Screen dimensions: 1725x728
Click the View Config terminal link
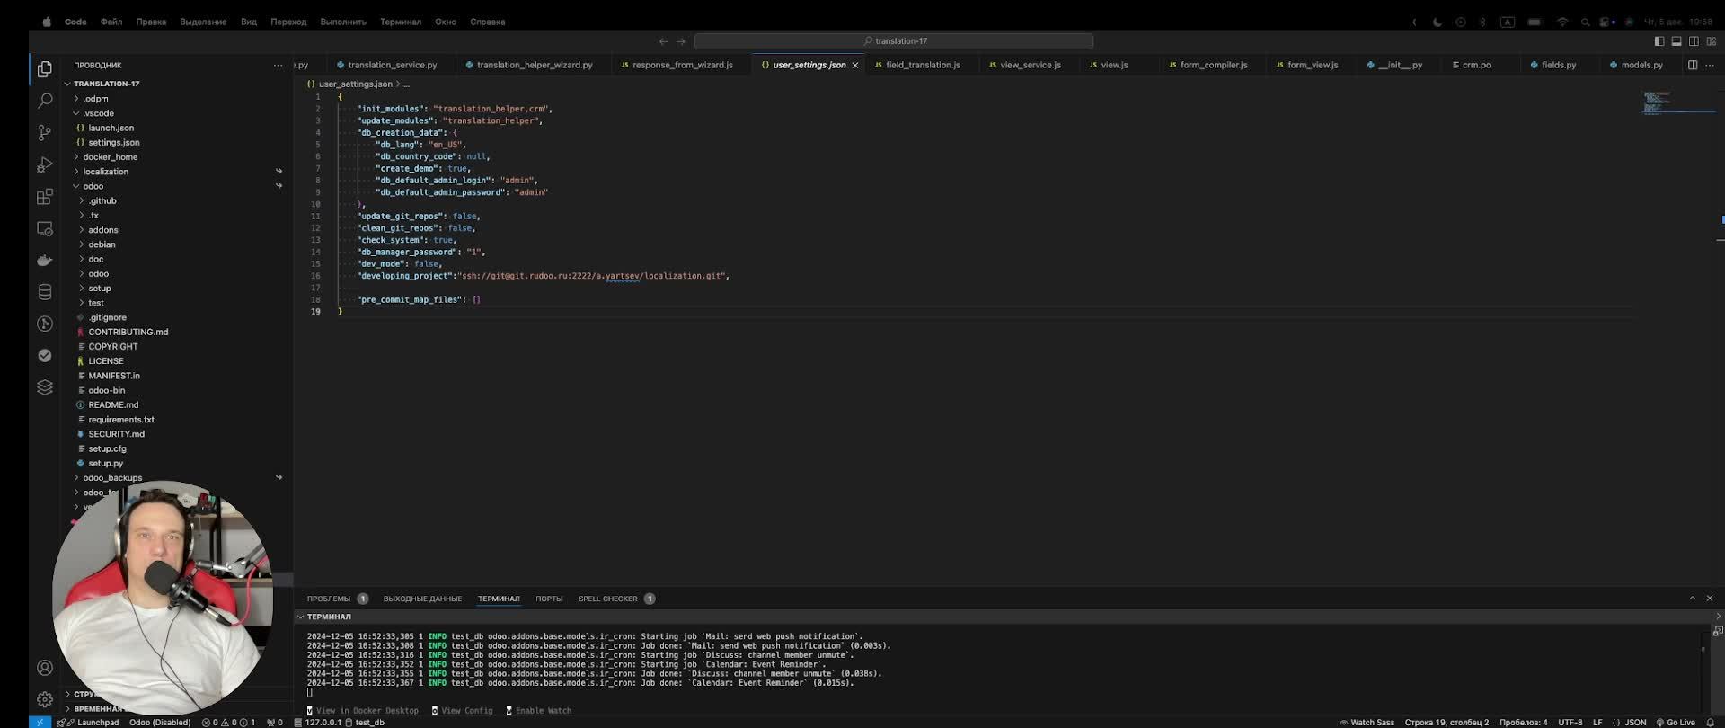pyautogui.click(x=463, y=711)
